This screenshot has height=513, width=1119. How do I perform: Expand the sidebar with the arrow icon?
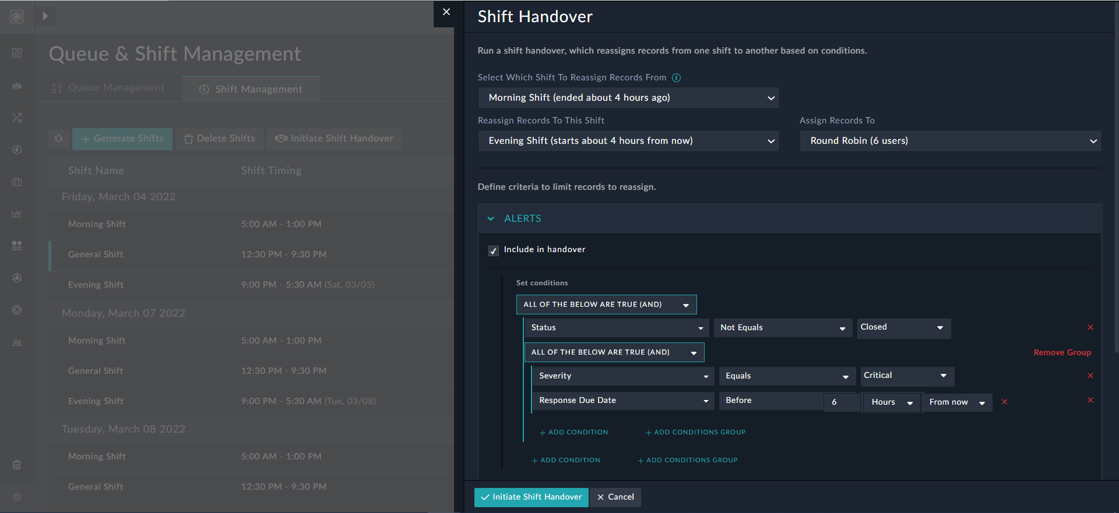click(45, 16)
